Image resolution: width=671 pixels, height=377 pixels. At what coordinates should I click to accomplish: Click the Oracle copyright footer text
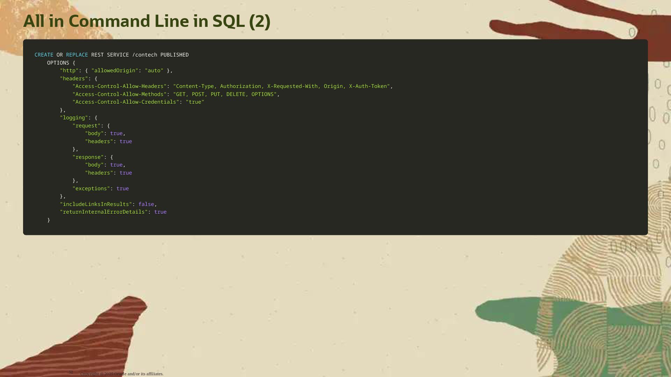click(122, 374)
